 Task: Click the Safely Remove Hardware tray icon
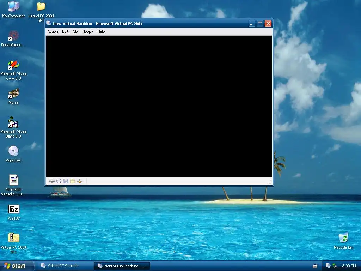coord(335,266)
